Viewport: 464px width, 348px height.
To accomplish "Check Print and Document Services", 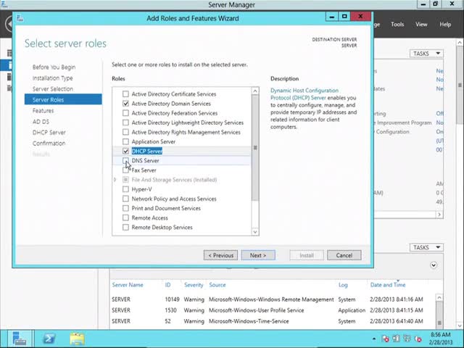I will tap(125, 208).
